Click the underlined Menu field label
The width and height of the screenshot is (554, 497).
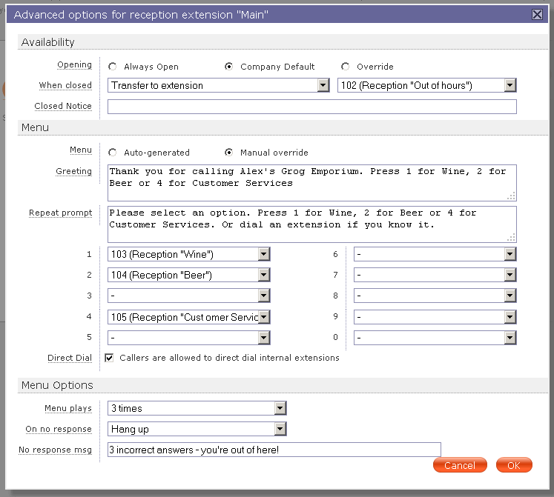coord(81,150)
